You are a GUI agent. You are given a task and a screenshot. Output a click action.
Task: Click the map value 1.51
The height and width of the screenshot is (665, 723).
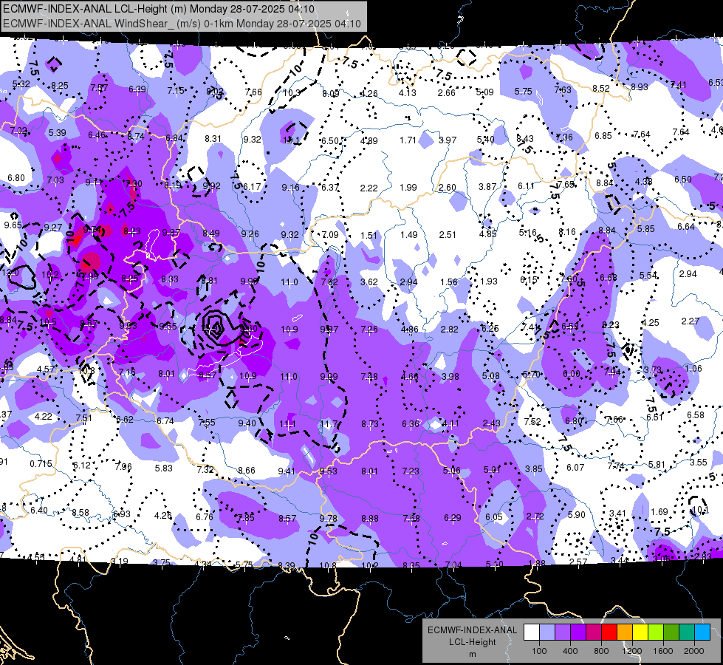369,236
